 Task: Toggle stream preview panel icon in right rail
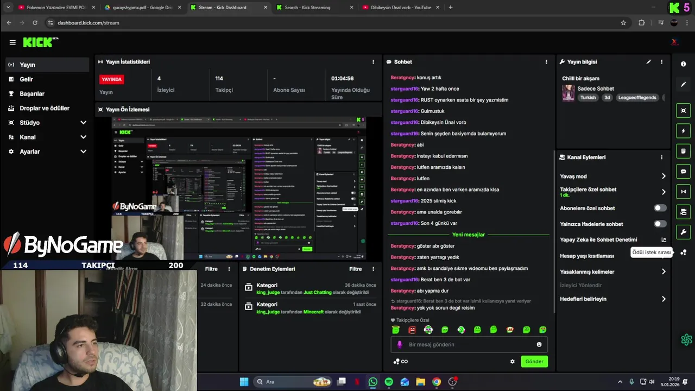(x=683, y=111)
